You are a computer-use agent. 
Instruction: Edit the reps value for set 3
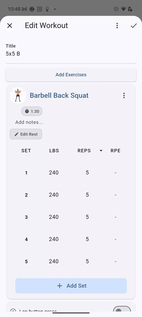[87, 217]
